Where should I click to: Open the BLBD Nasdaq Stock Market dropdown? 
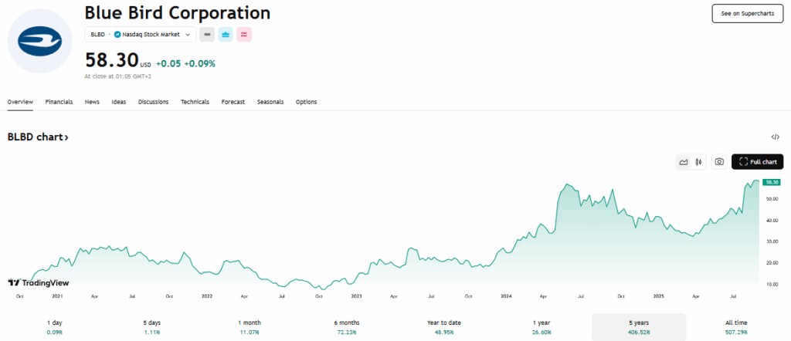point(141,35)
